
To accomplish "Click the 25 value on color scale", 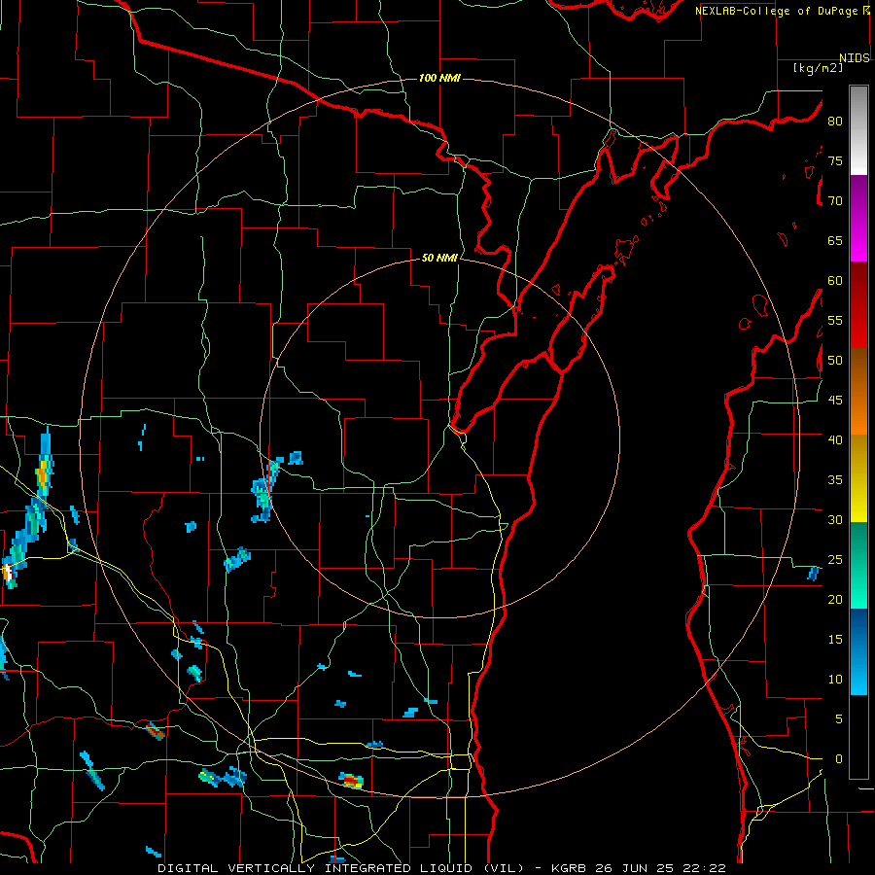I will point(835,560).
